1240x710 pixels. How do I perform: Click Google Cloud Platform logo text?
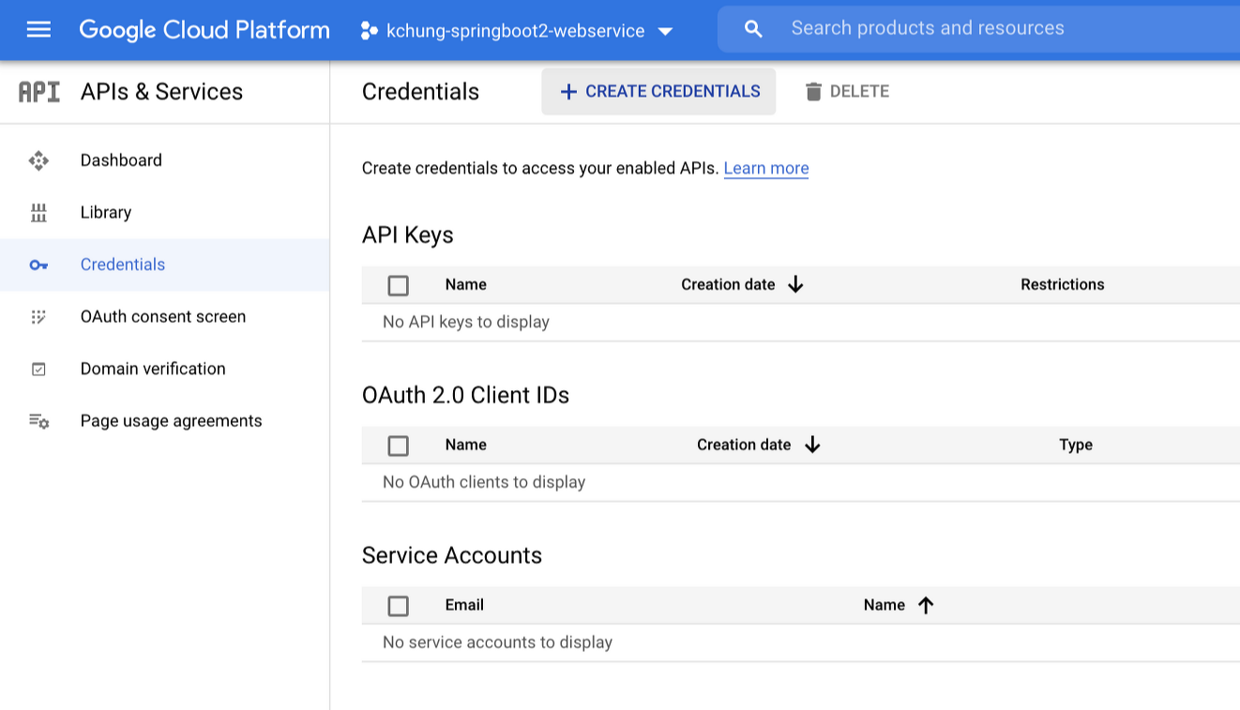(x=204, y=30)
